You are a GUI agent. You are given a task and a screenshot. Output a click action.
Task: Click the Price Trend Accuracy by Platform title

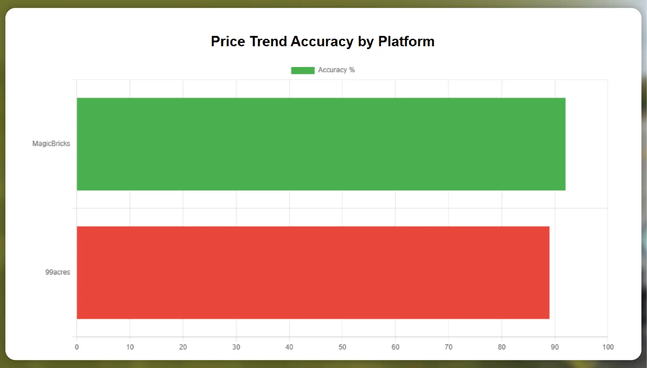(323, 41)
